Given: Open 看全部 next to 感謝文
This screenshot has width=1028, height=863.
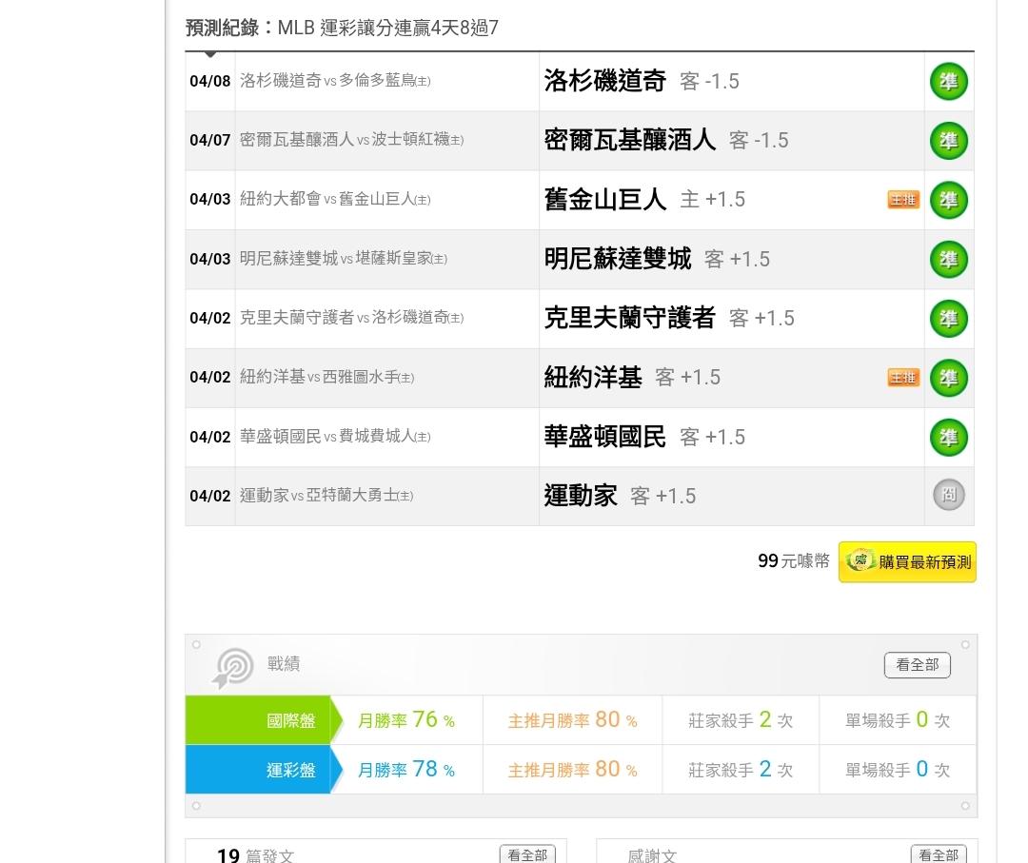Looking at the screenshot, I should tap(938, 854).
